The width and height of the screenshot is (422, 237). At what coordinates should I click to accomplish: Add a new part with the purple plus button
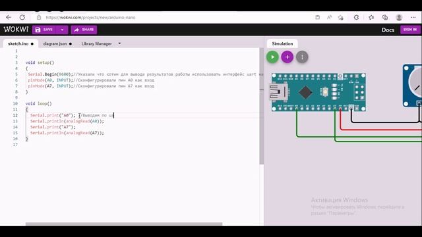click(287, 57)
